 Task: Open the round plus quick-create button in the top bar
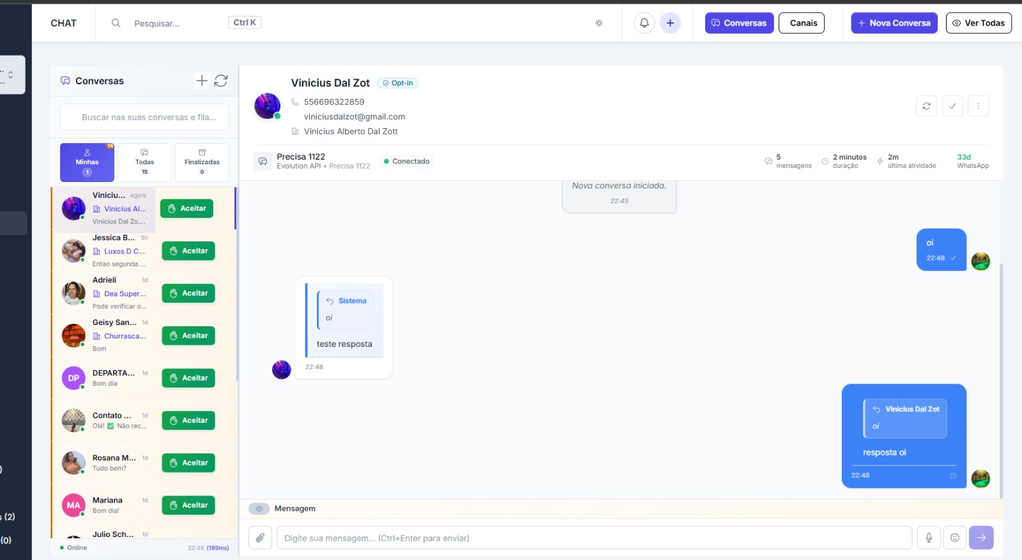point(670,23)
